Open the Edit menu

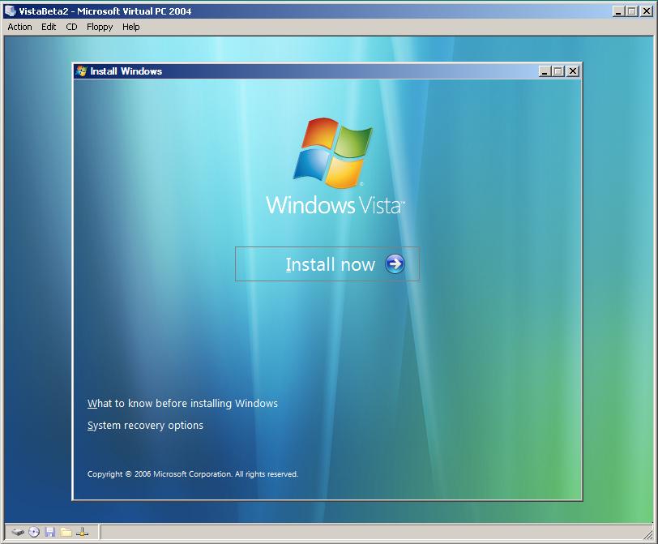(x=49, y=27)
